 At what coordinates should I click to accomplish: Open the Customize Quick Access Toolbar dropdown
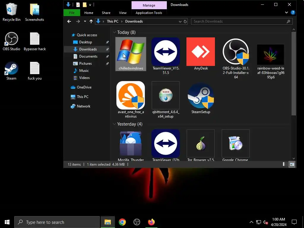pos(90,5)
